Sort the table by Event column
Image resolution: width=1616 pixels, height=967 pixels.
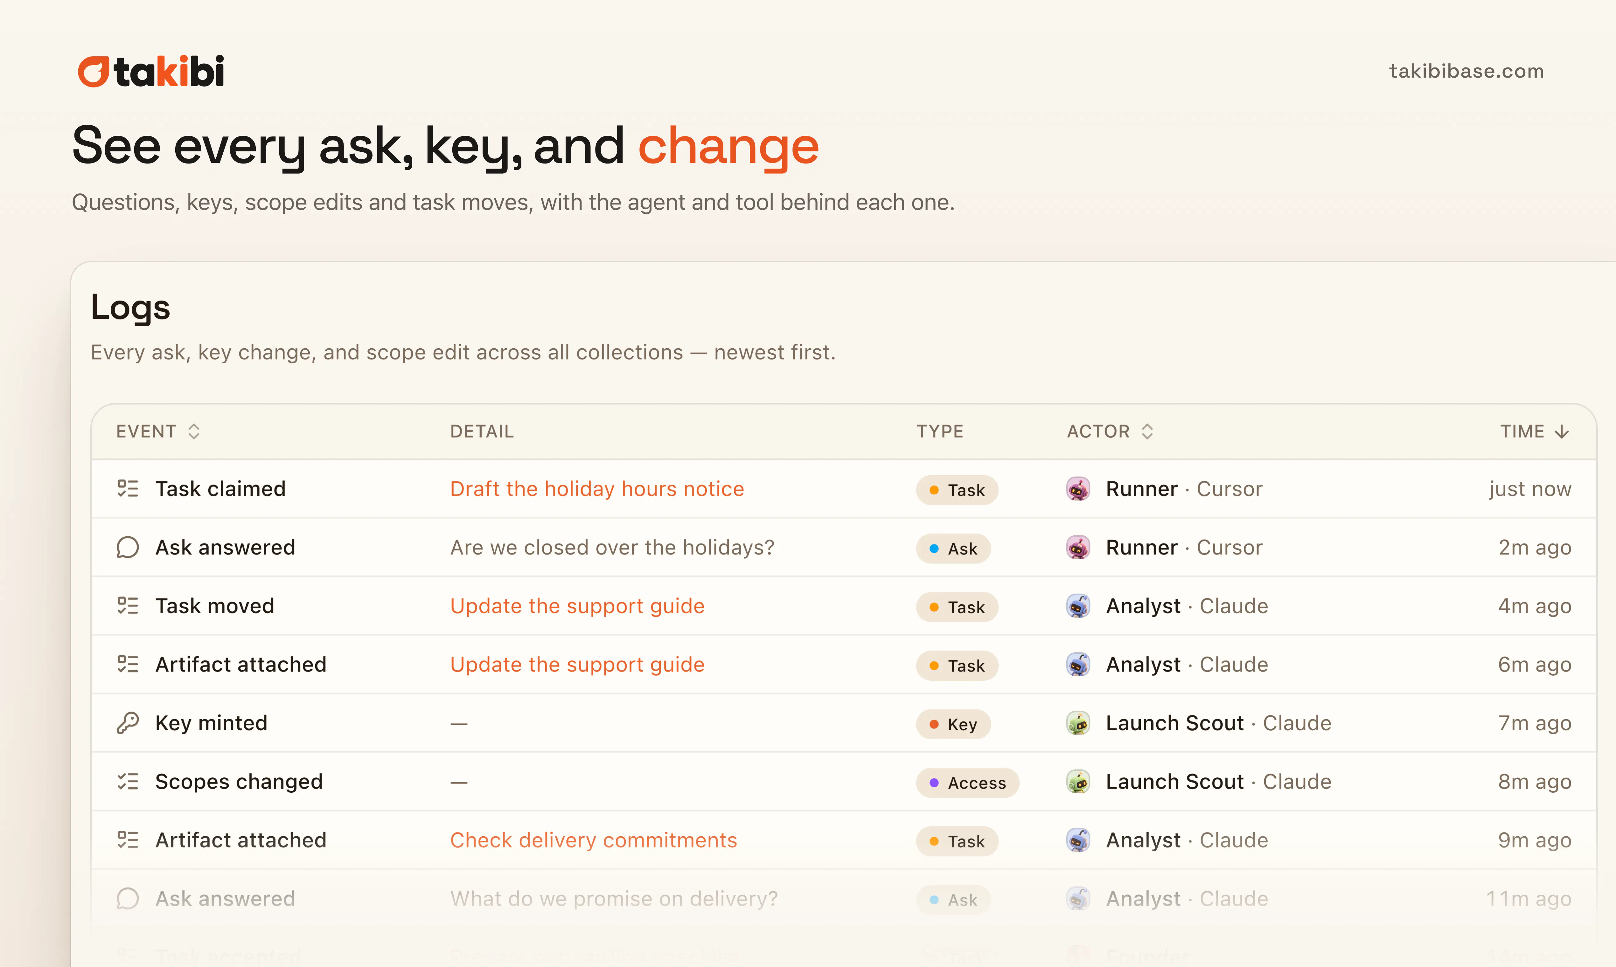pos(158,431)
